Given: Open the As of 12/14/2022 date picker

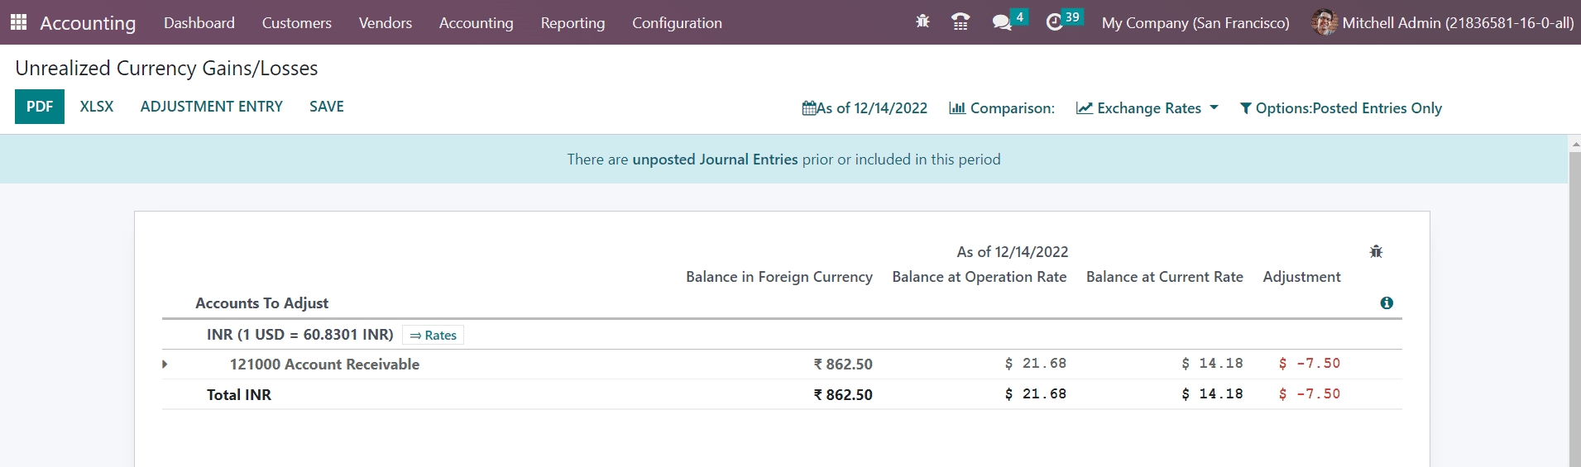Looking at the screenshot, I should pyautogui.click(x=865, y=108).
